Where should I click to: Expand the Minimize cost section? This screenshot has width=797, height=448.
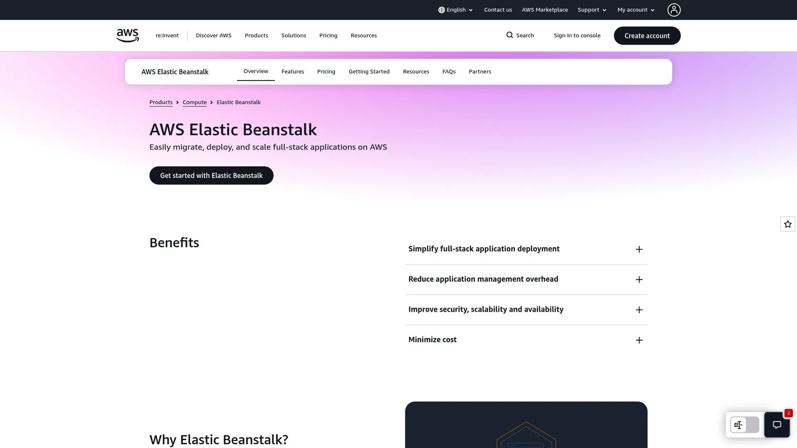(526, 340)
